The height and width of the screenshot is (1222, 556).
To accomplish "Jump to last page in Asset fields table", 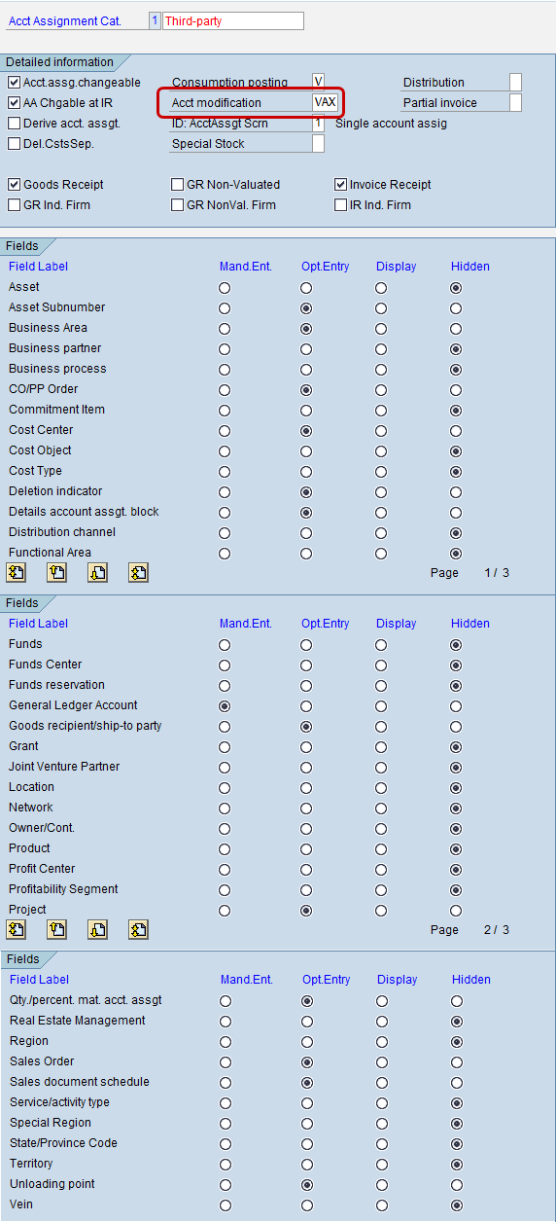I will [x=138, y=573].
